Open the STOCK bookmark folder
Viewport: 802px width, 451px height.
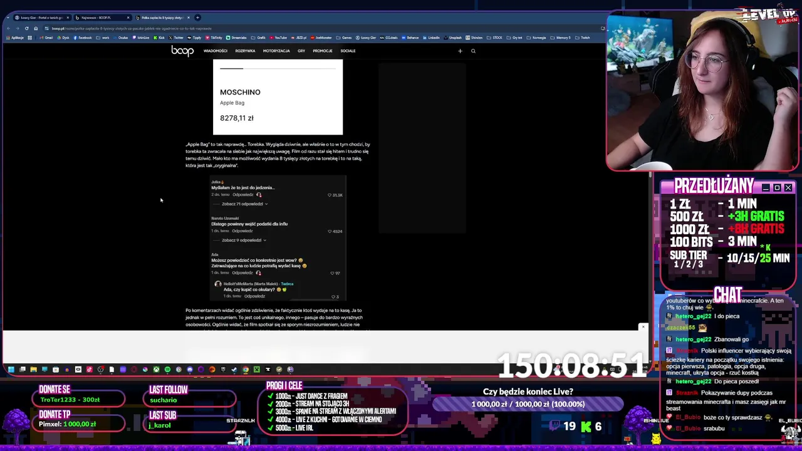click(494, 38)
